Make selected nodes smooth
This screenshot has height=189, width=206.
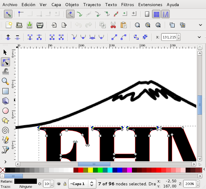[x=83, y=37]
